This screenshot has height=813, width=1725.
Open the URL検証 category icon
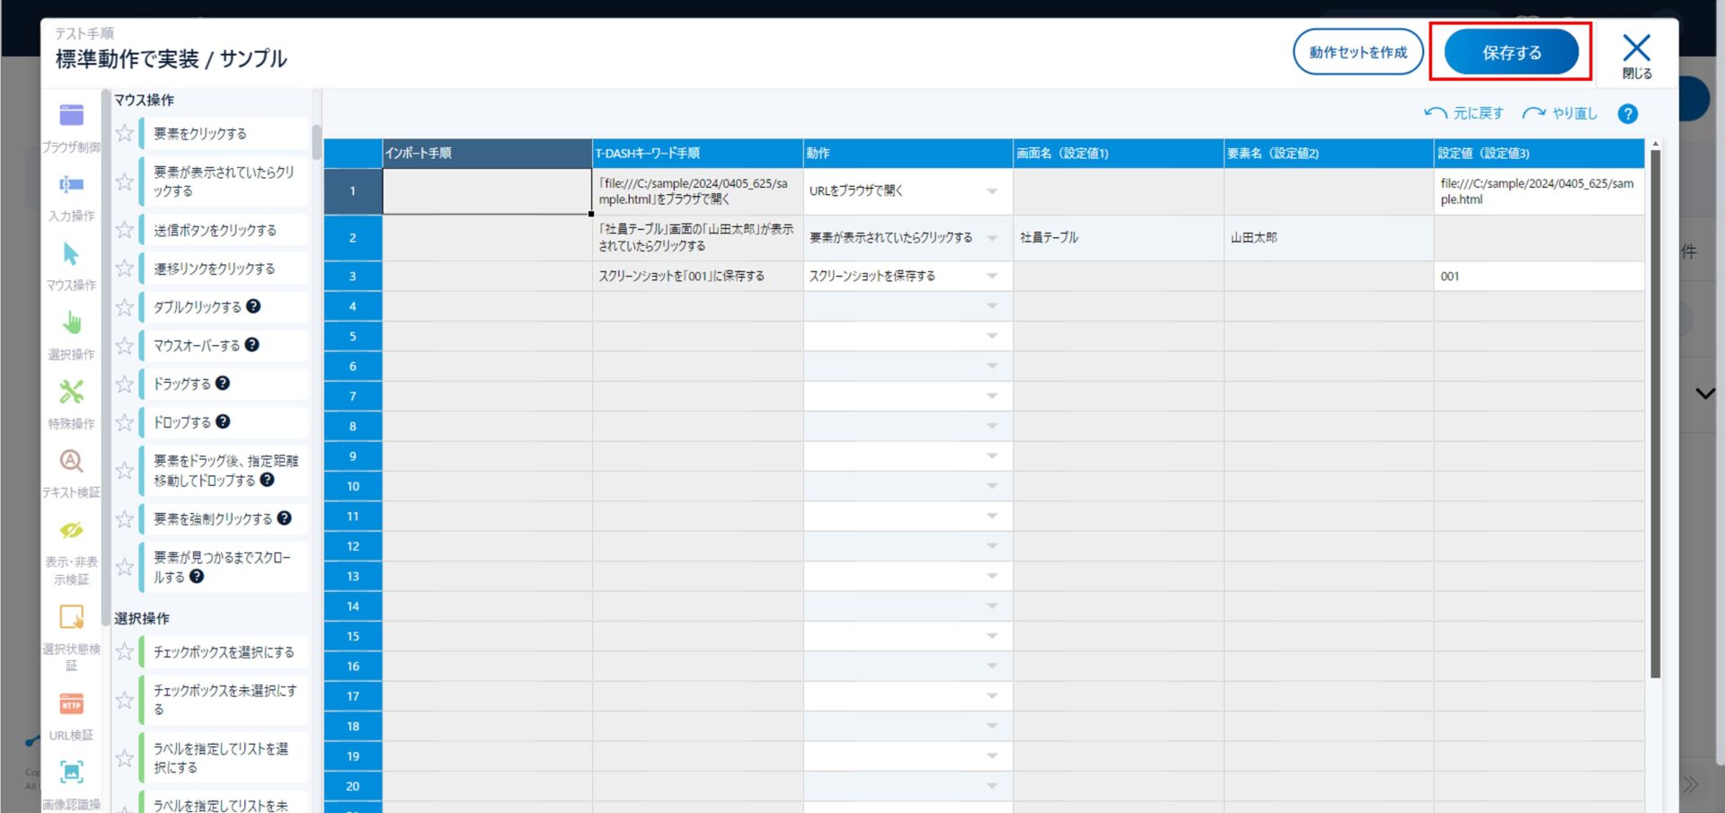pos(71,704)
